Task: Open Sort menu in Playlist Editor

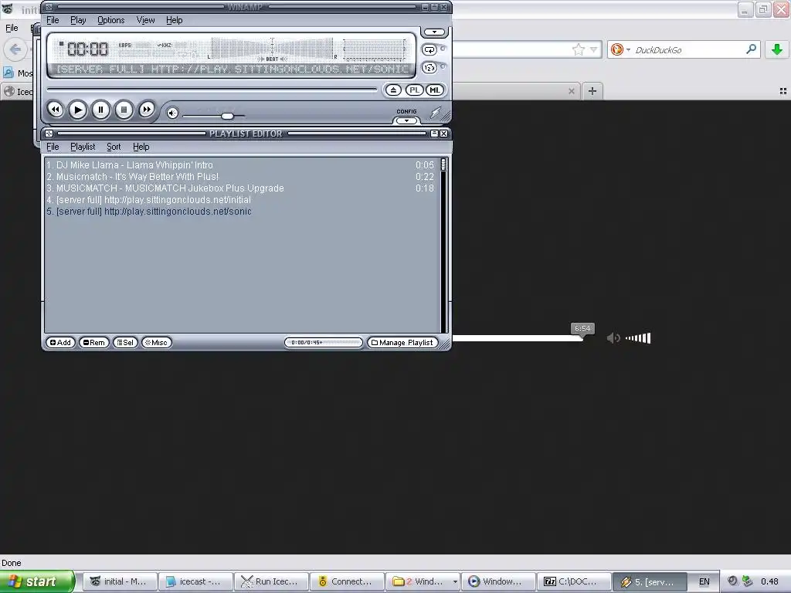Action: [114, 147]
